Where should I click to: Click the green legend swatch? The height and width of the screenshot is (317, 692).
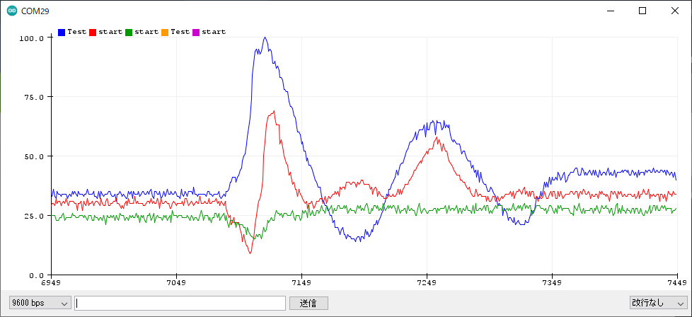[x=129, y=33]
